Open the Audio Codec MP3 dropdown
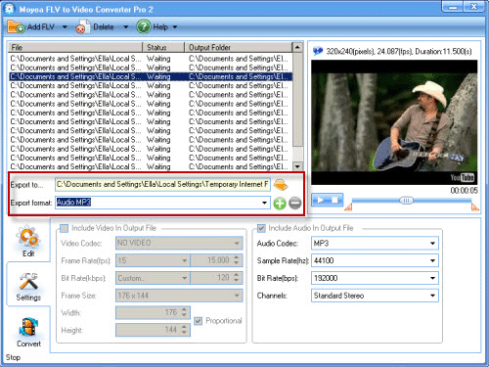489x367 pixels. [432, 244]
